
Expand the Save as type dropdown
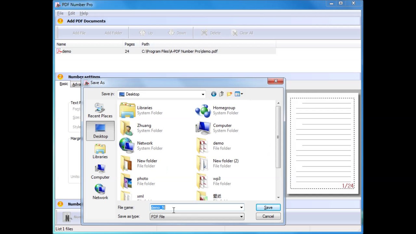pyautogui.click(x=241, y=216)
